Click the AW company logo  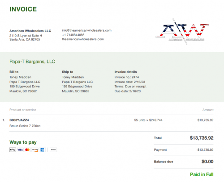182,32
